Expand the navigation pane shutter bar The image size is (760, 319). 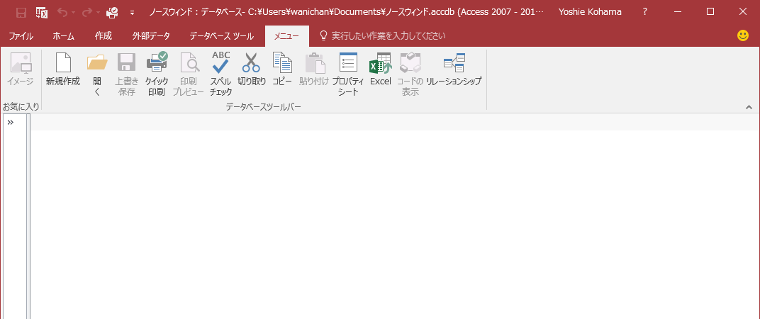click(x=11, y=122)
